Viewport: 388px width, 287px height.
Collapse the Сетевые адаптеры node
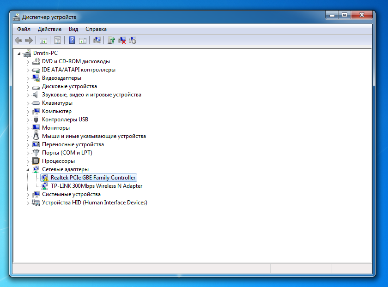pos(28,170)
